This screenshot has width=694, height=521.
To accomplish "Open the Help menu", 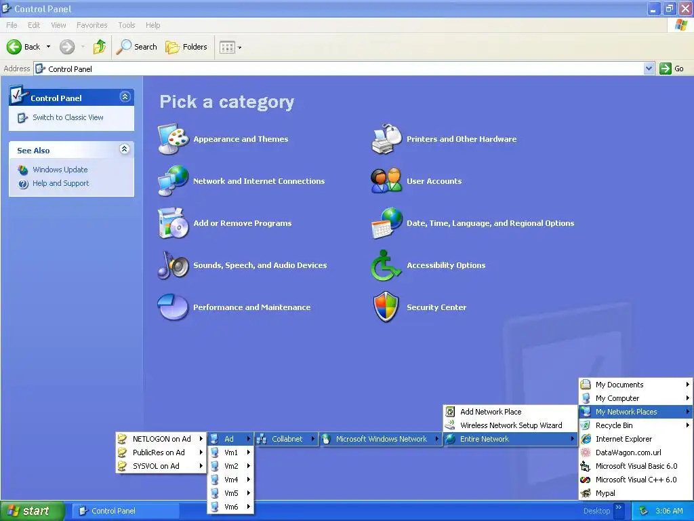I will click(x=153, y=25).
